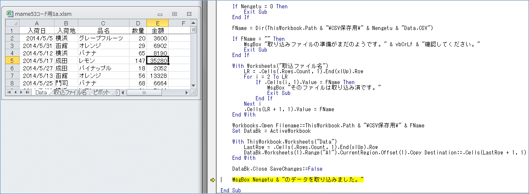The image size is (529, 194).
Task: Click the Workbooks.Open Filename code line
Action: pyautogui.click(x=328, y=125)
